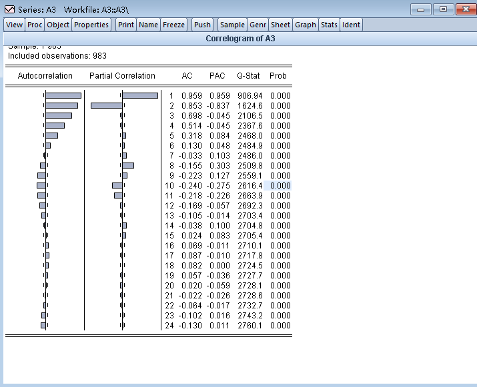
Task: Click the Object toolbar button
Action: click(58, 25)
